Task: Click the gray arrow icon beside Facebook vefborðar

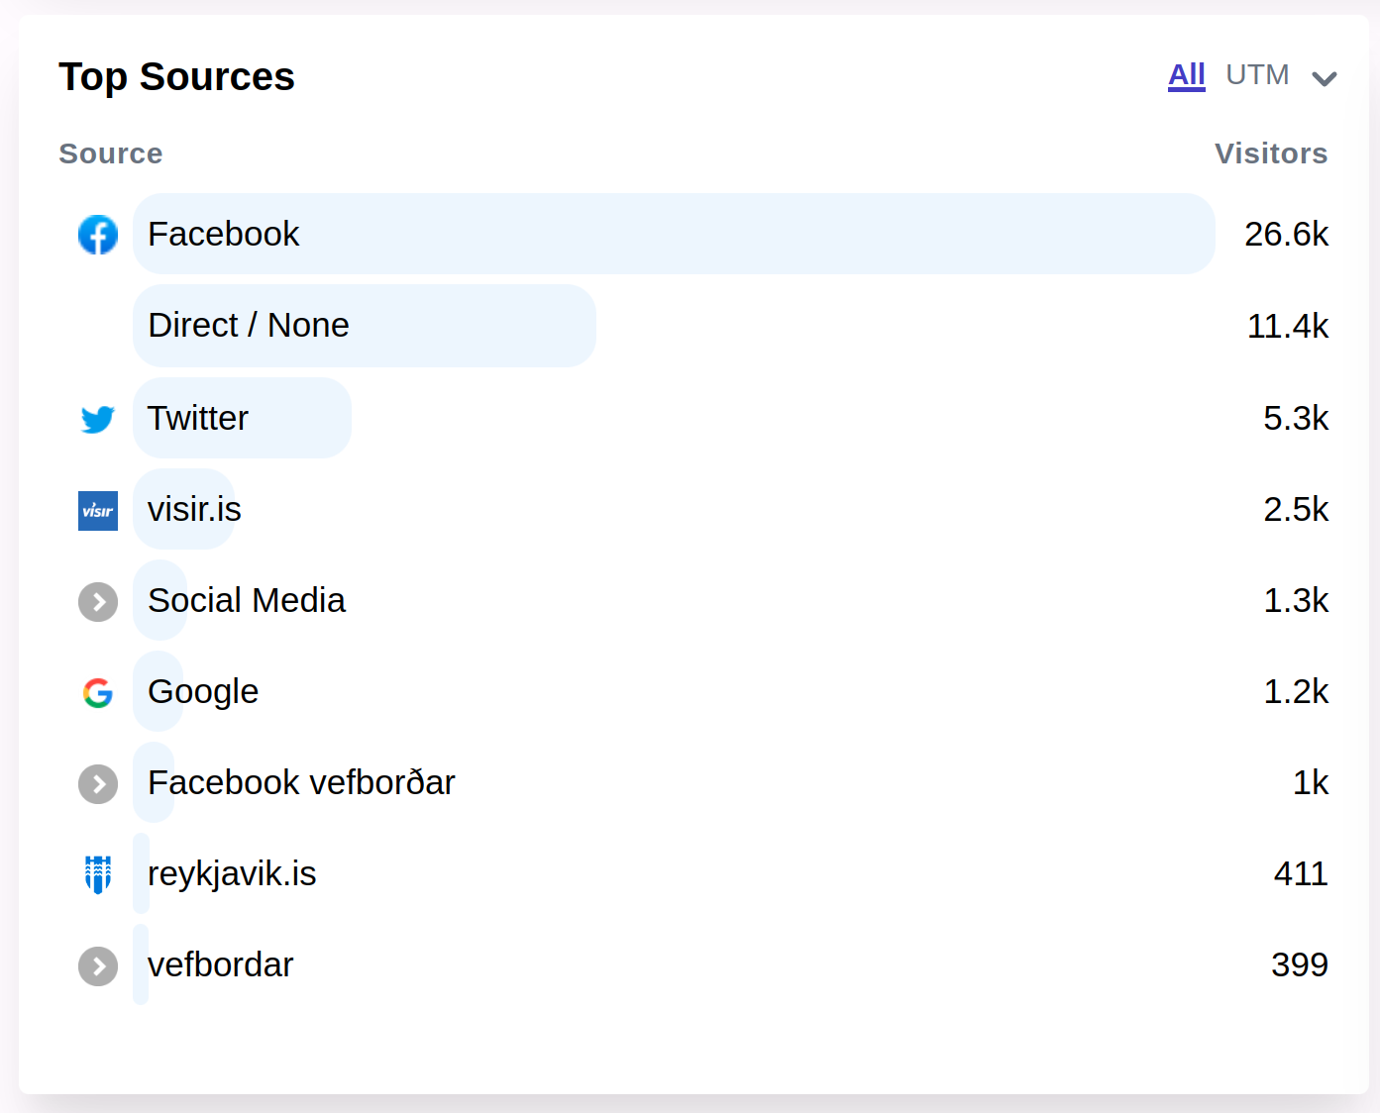Action: (98, 784)
